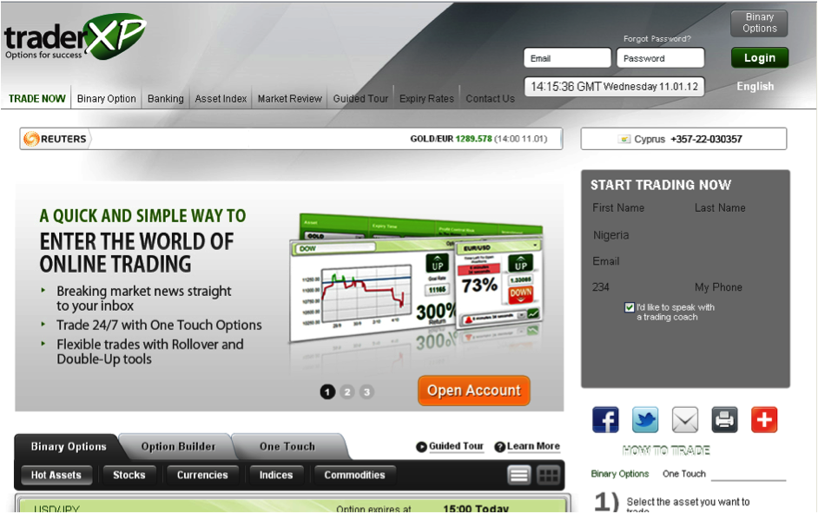The width and height of the screenshot is (818, 513).
Task: Open Guided Tour menu item
Action: coord(360,99)
